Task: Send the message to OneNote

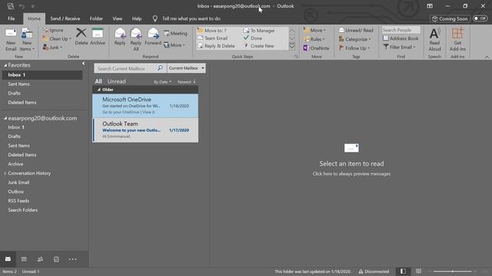Action: pyautogui.click(x=316, y=48)
